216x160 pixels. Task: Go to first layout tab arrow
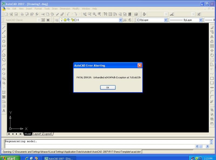[9, 134]
